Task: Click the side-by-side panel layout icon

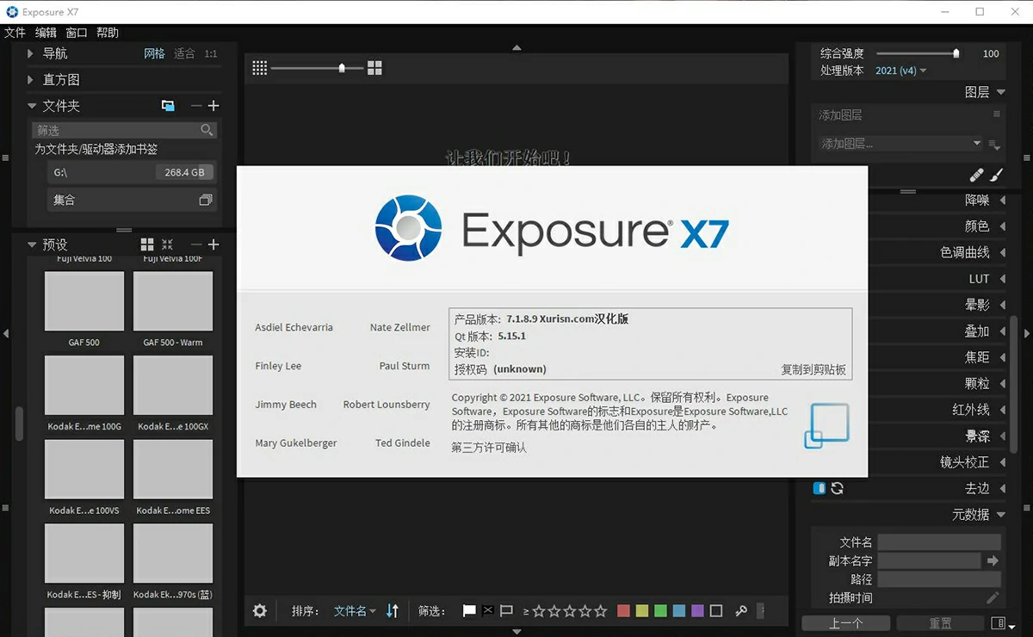Action: click(998, 622)
